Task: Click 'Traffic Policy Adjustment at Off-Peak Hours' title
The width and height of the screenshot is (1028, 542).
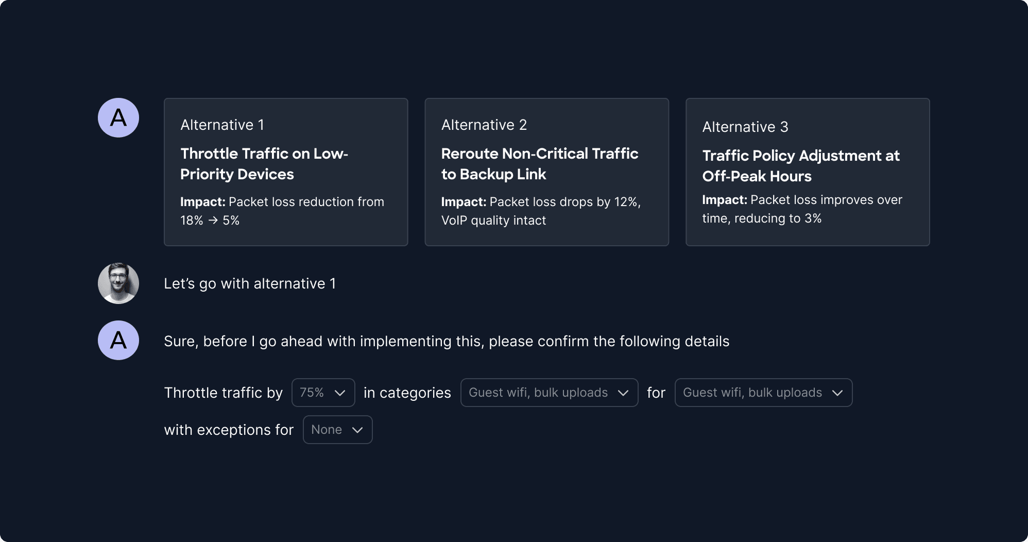Action: pyautogui.click(x=801, y=166)
